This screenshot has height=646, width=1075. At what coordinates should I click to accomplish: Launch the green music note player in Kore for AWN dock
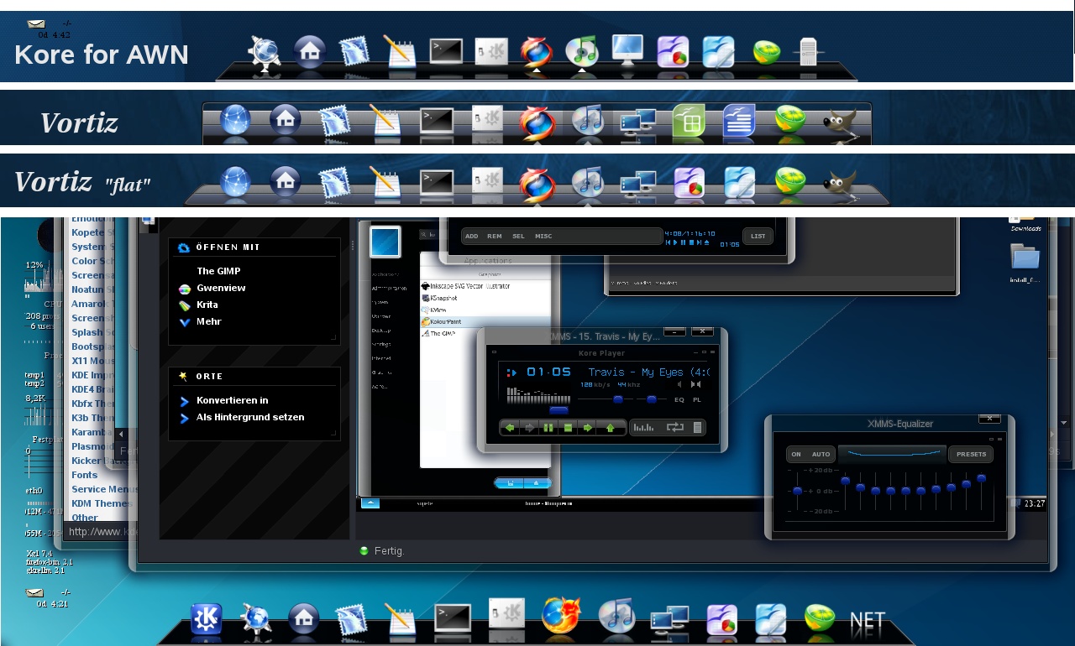[x=581, y=52]
